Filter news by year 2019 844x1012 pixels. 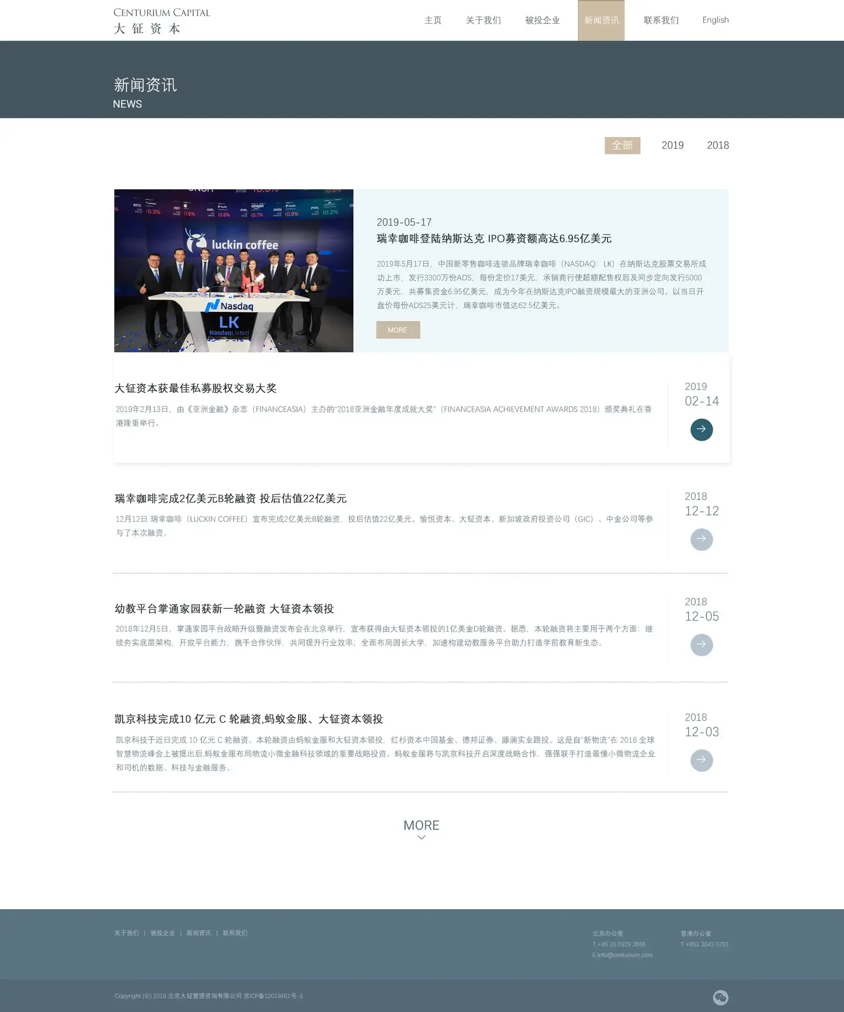pyautogui.click(x=673, y=145)
